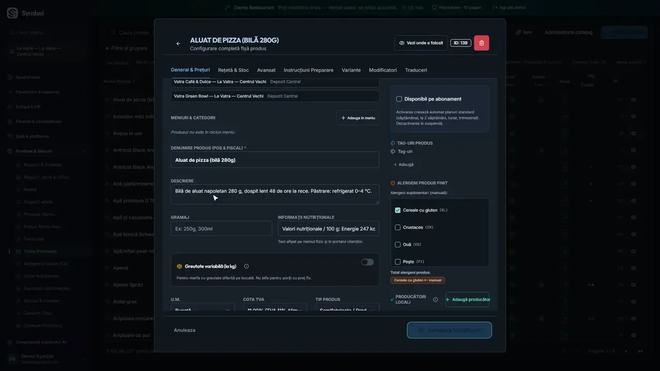Click the eye icon in Vezi unde e folosit

click(x=402, y=43)
